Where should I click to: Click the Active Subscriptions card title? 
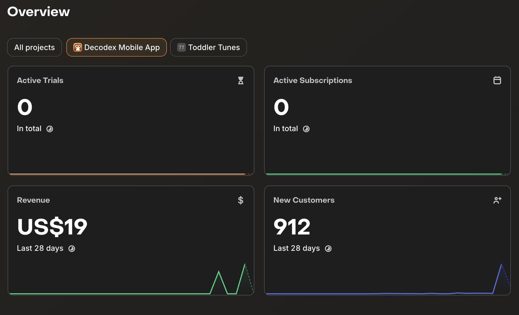313,80
